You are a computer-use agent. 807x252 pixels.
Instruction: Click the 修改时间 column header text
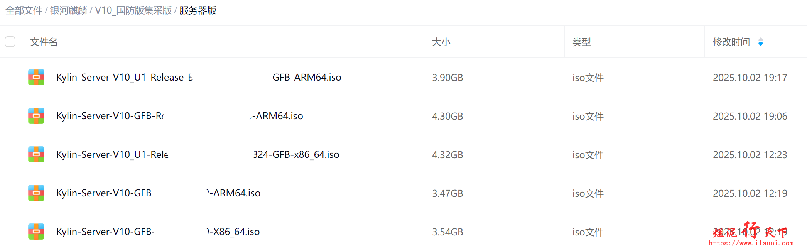[731, 42]
